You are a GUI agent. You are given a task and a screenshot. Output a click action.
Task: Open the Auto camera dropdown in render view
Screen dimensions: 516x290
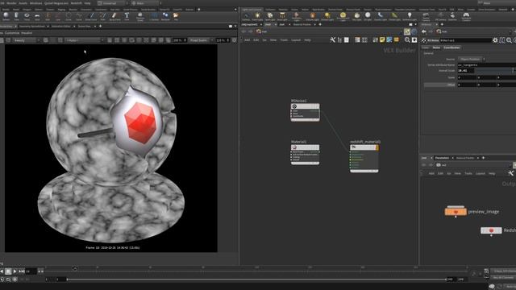point(85,40)
